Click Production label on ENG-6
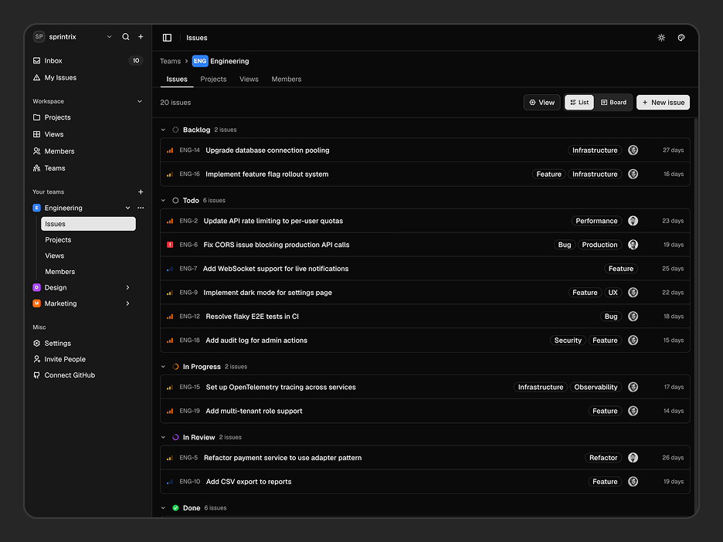This screenshot has height=542, width=723. tap(599, 245)
